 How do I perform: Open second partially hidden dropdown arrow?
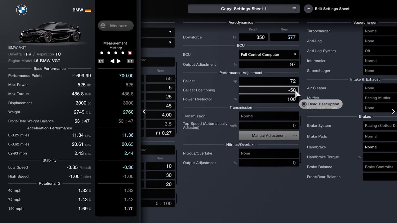[x=170, y=42]
